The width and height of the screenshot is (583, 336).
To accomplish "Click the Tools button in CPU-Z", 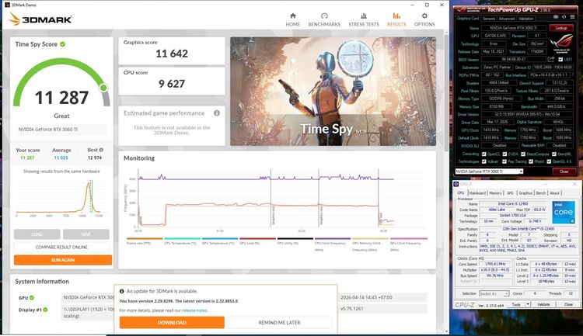I will pyautogui.click(x=516, y=304).
